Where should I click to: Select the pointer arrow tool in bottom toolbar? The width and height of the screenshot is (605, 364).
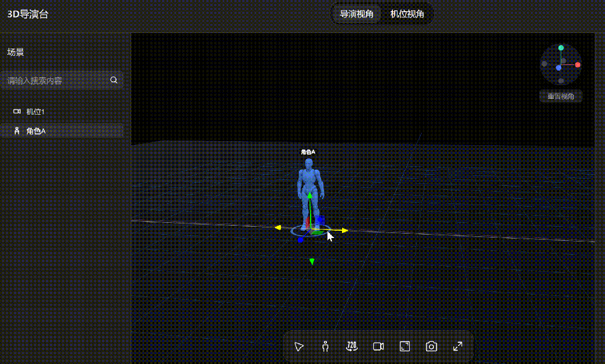tap(299, 347)
